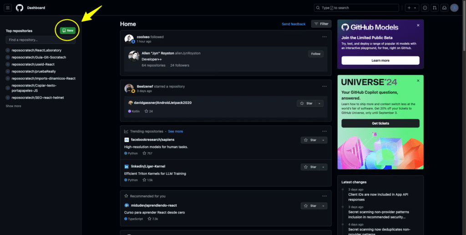Open the coolxeo username link

click(x=143, y=37)
